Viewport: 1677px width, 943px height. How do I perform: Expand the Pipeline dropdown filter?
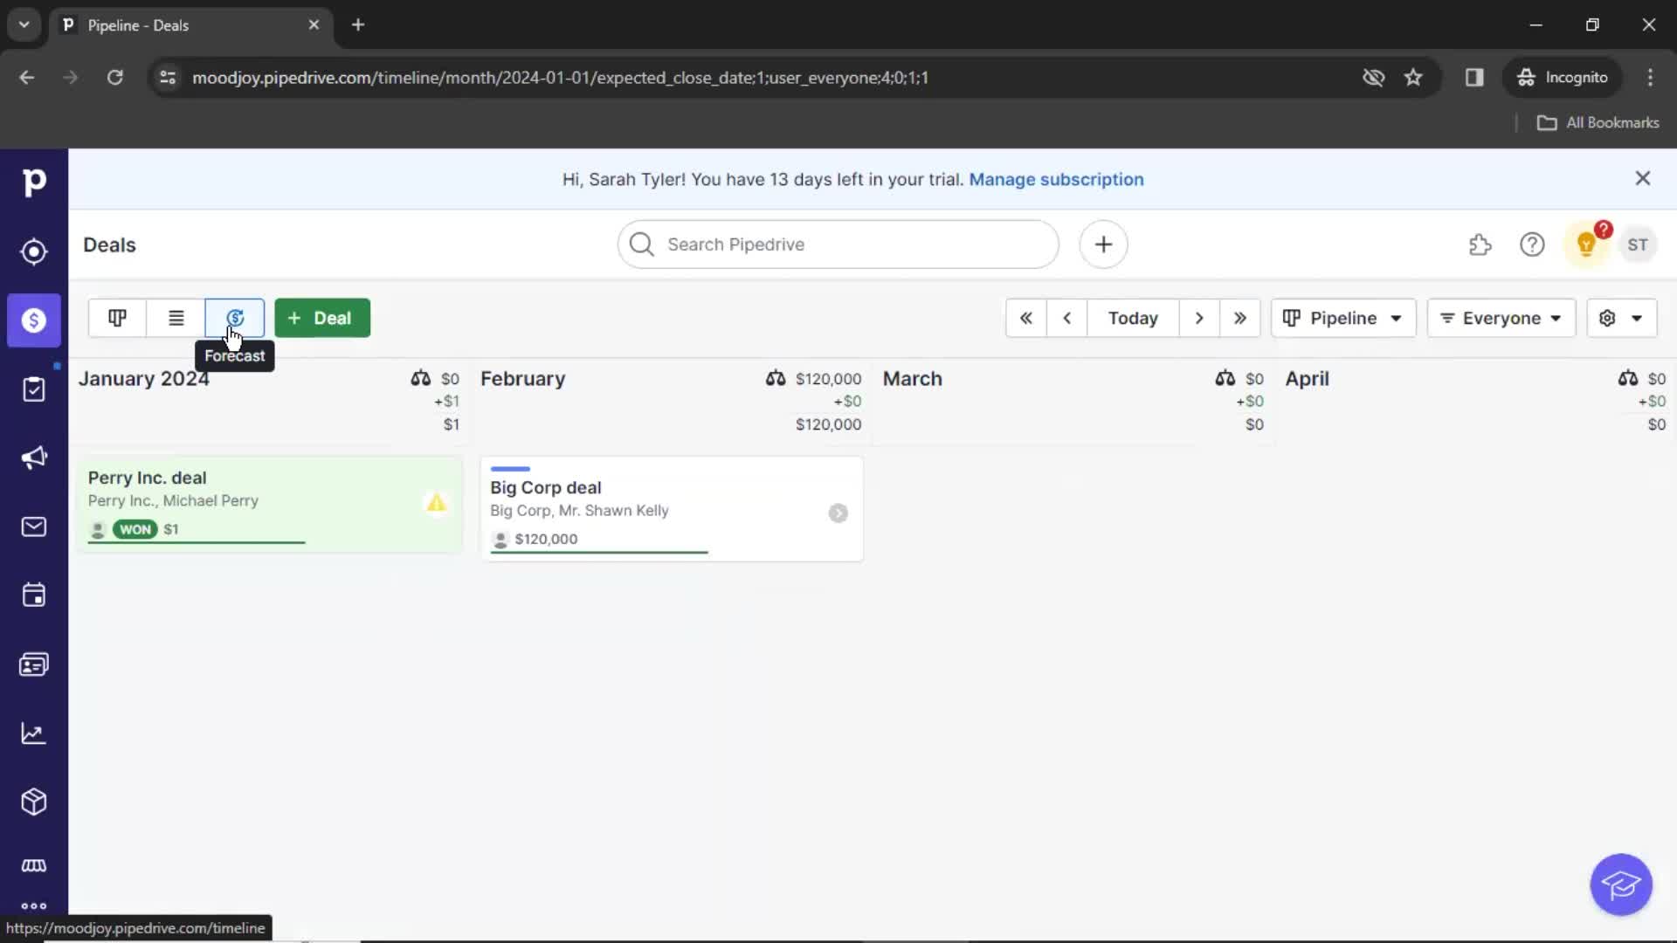pos(1342,318)
